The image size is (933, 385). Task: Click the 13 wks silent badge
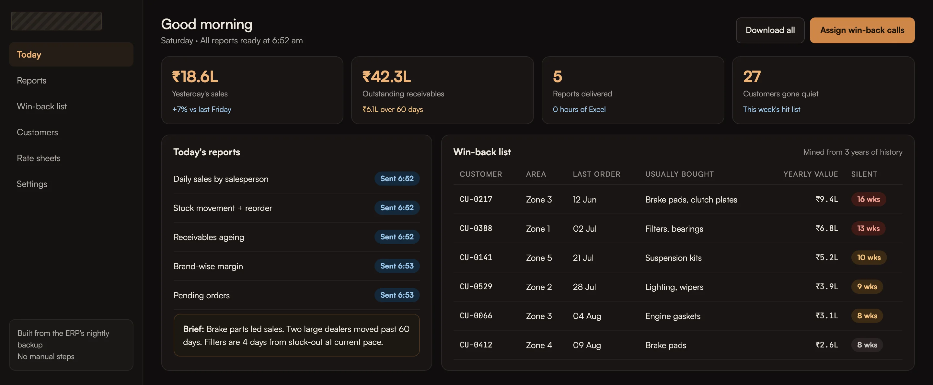[x=868, y=228]
